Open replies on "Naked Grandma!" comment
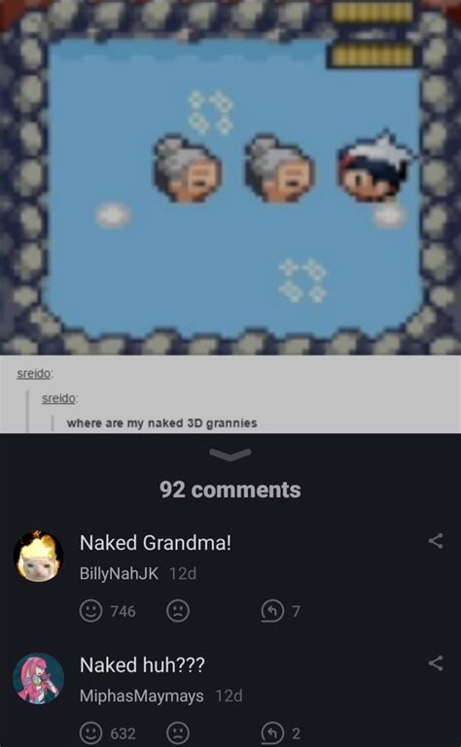Image resolution: width=461 pixels, height=747 pixels. [281, 611]
